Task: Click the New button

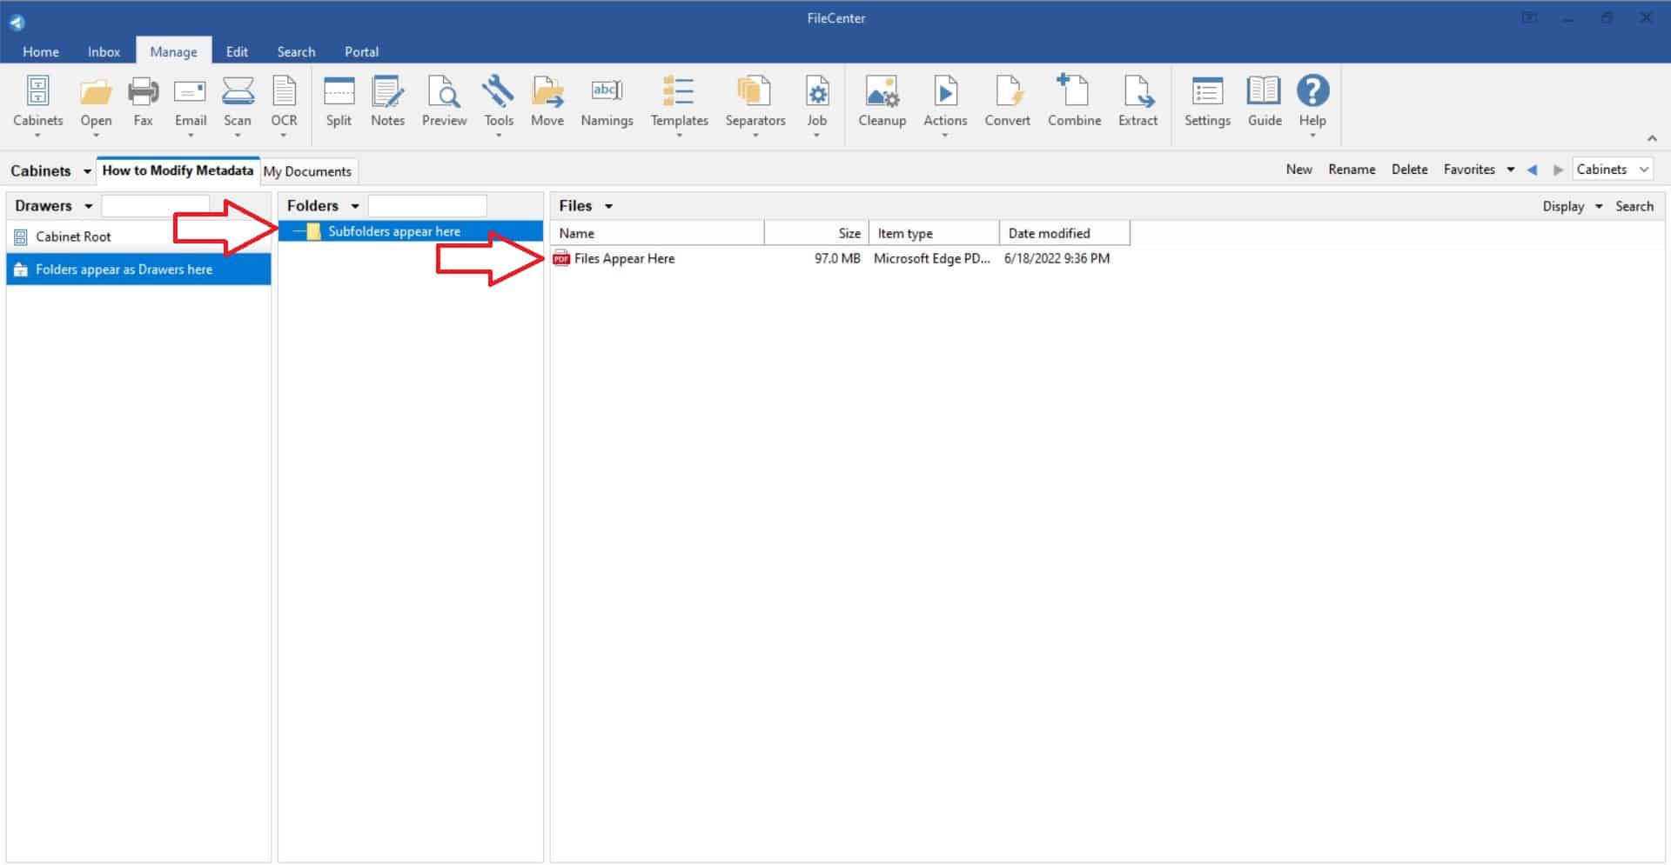Action: (1299, 170)
